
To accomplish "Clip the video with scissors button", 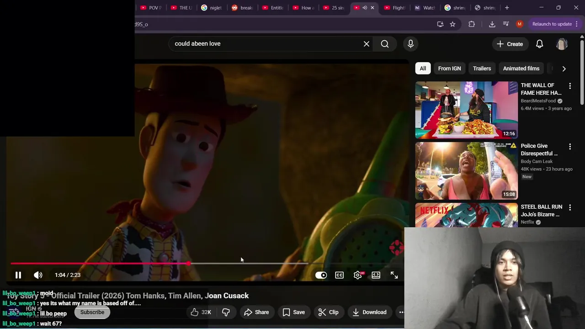I will 328,312.
